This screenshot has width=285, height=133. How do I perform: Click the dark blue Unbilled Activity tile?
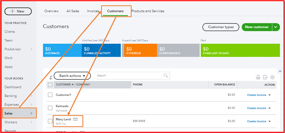101,50
